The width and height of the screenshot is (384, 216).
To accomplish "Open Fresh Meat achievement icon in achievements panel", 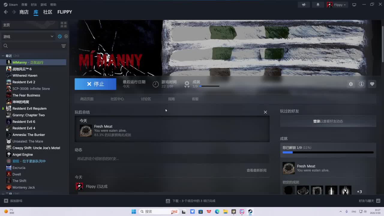I will (x=289, y=168).
